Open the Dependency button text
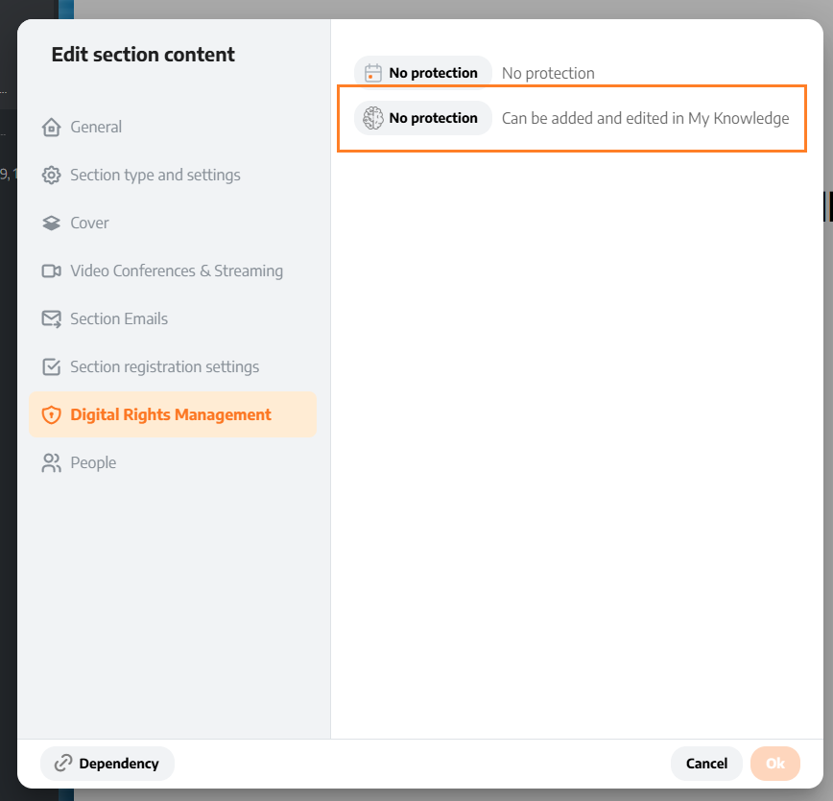 (119, 764)
